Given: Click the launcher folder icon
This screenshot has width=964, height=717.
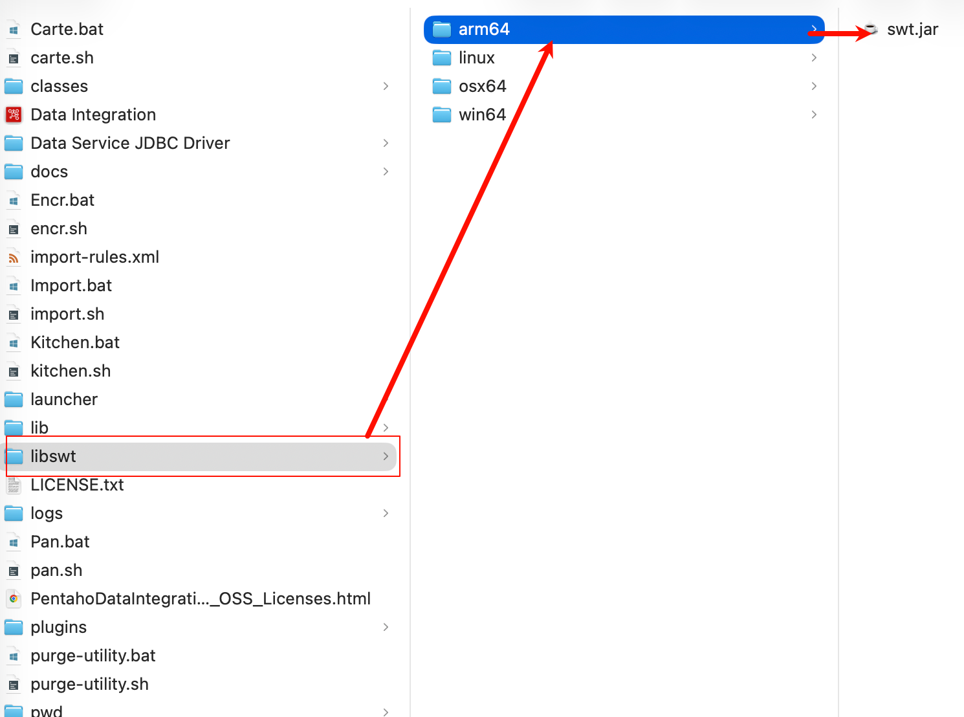Looking at the screenshot, I should click(x=14, y=399).
